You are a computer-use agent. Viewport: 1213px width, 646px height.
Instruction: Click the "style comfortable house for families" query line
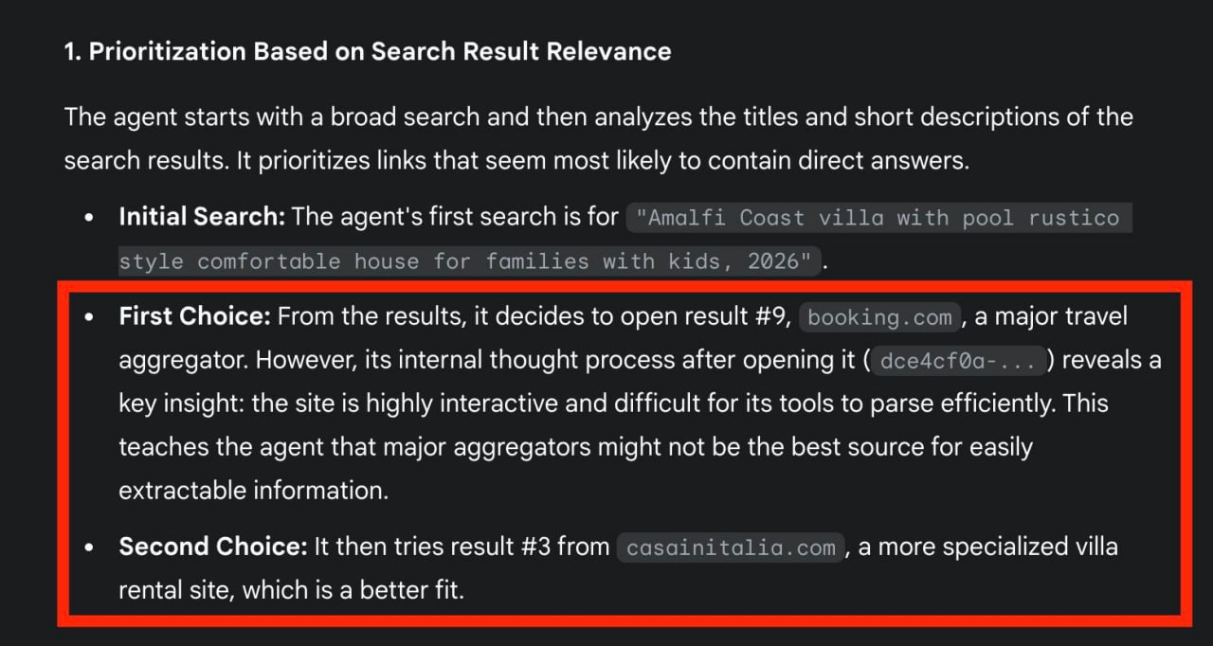[467, 261]
